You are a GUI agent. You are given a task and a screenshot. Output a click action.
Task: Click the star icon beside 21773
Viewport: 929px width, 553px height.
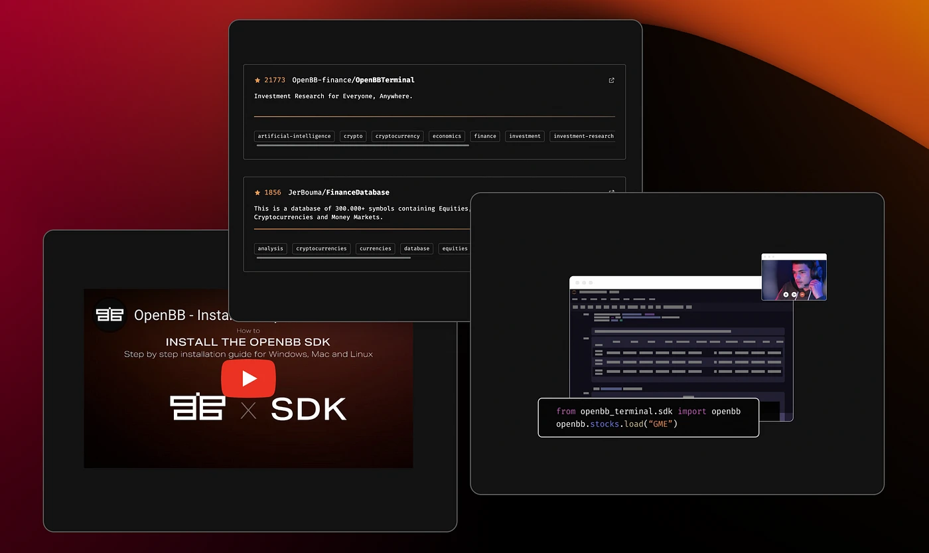257,80
